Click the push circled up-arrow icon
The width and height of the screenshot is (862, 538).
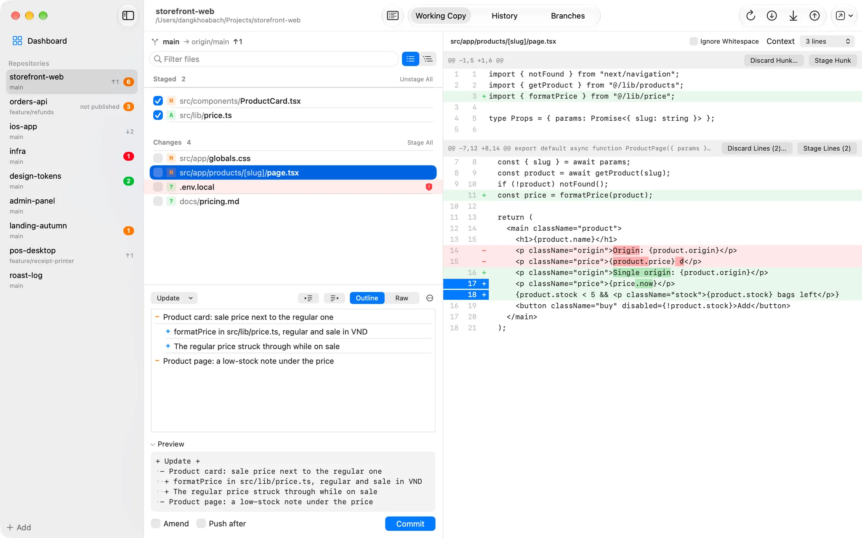point(814,16)
